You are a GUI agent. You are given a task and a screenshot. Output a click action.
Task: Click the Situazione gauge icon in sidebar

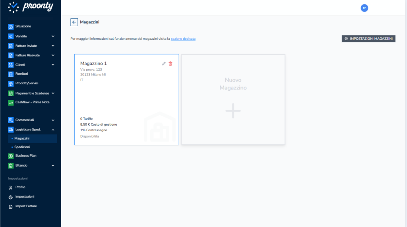[x=11, y=27]
